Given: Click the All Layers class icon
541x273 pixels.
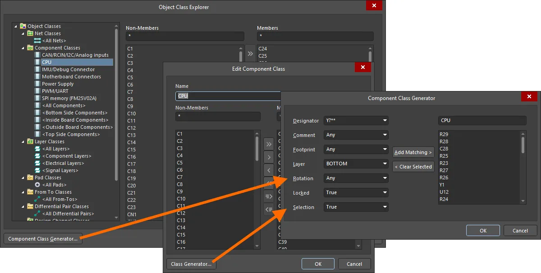Looking at the screenshot, I should (37, 149).
